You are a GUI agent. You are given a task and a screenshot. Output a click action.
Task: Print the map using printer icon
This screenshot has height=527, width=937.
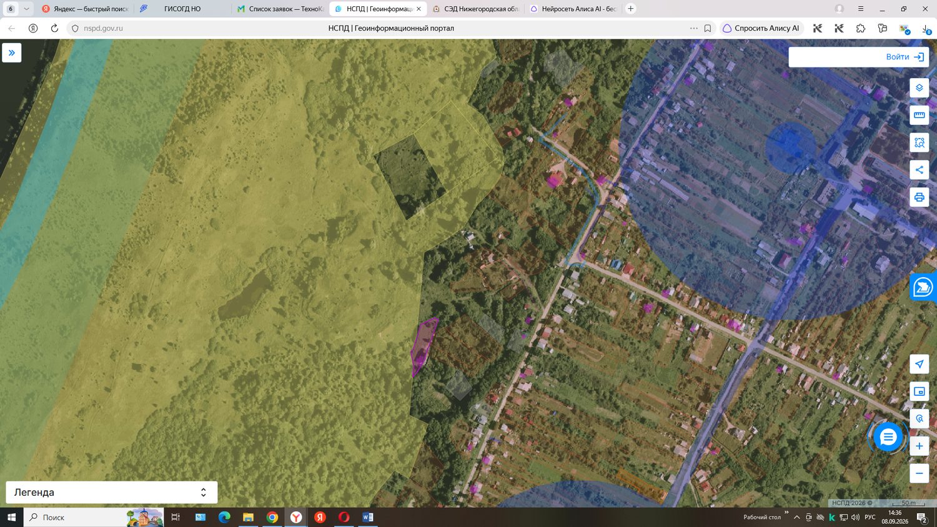pyautogui.click(x=919, y=197)
